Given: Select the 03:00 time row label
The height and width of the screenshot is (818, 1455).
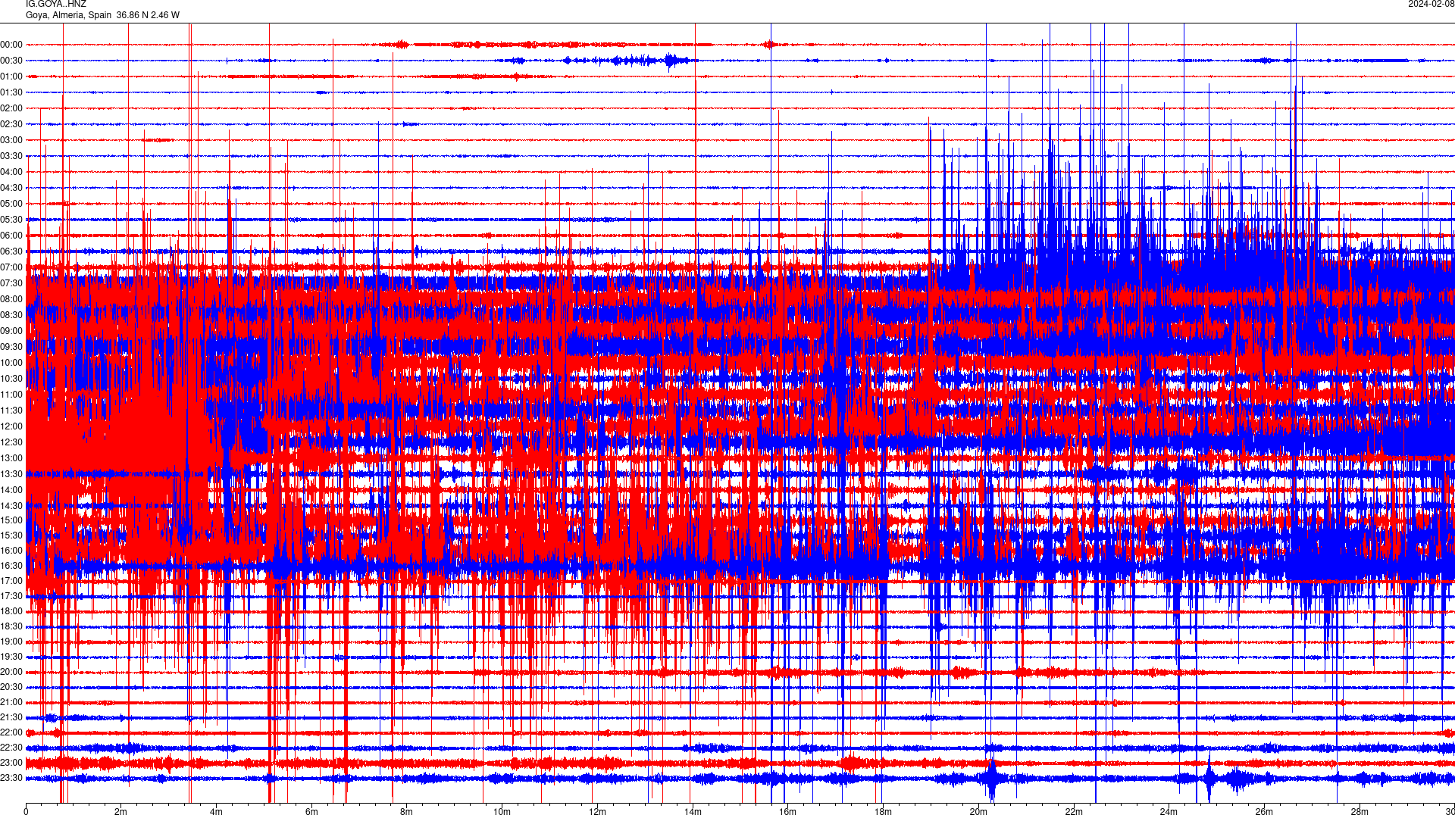Looking at the screenshot, I should [x=11, y=140].
